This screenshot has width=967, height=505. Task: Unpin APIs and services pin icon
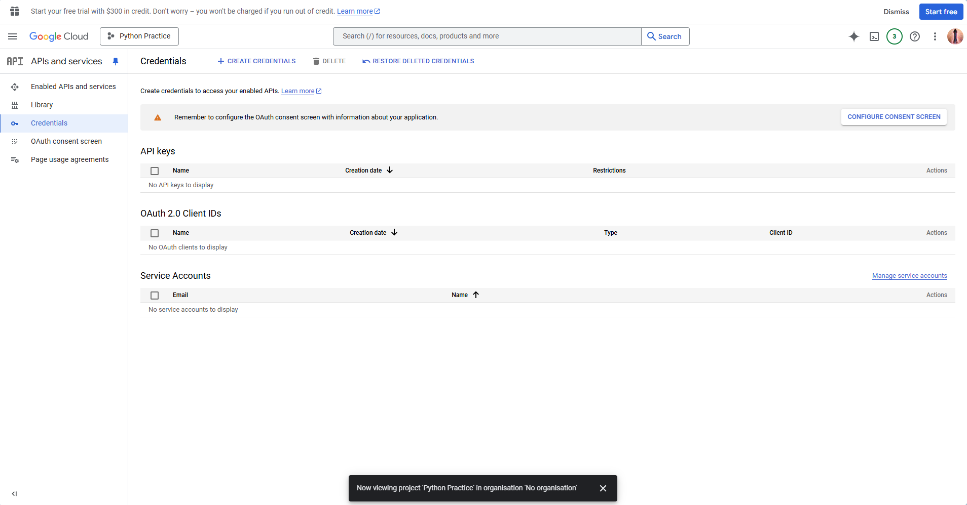coord(116,61)
